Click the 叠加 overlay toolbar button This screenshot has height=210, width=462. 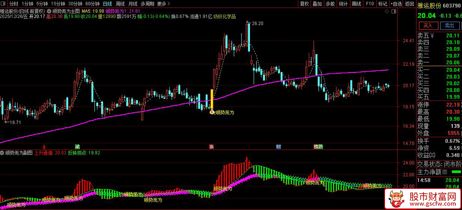pyautogui.click(x=317, y=4)
